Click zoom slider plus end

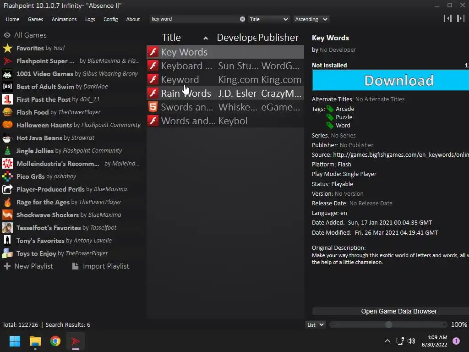click(444, 325)
